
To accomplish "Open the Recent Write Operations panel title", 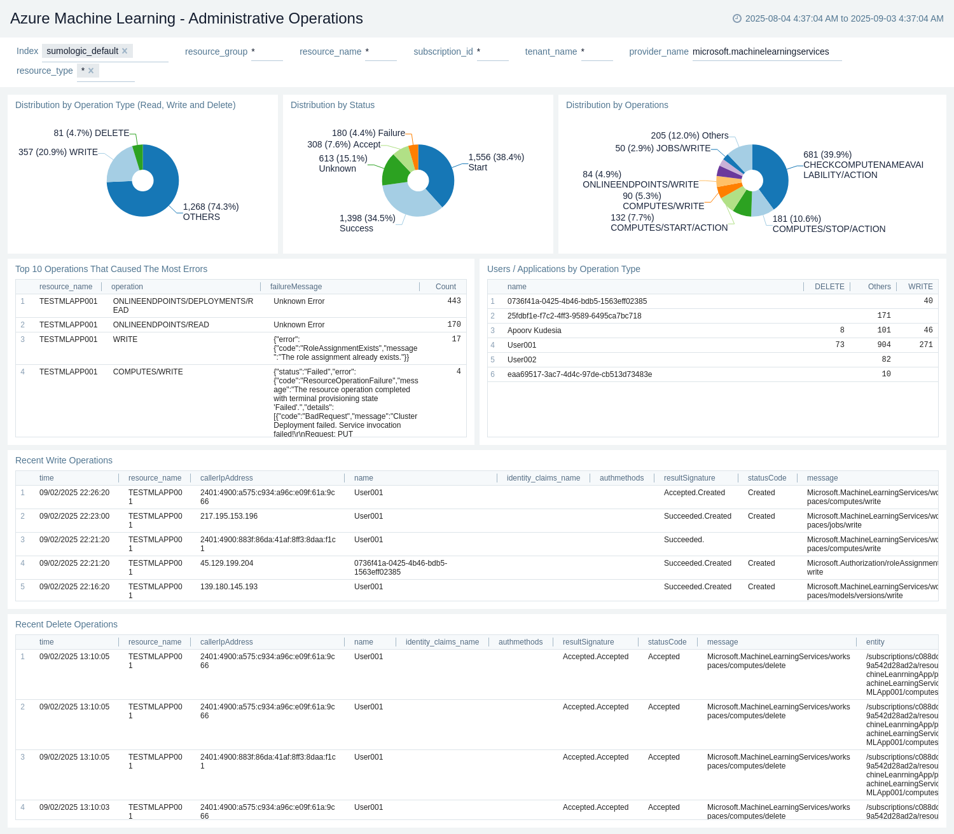I will pos(64,460).
